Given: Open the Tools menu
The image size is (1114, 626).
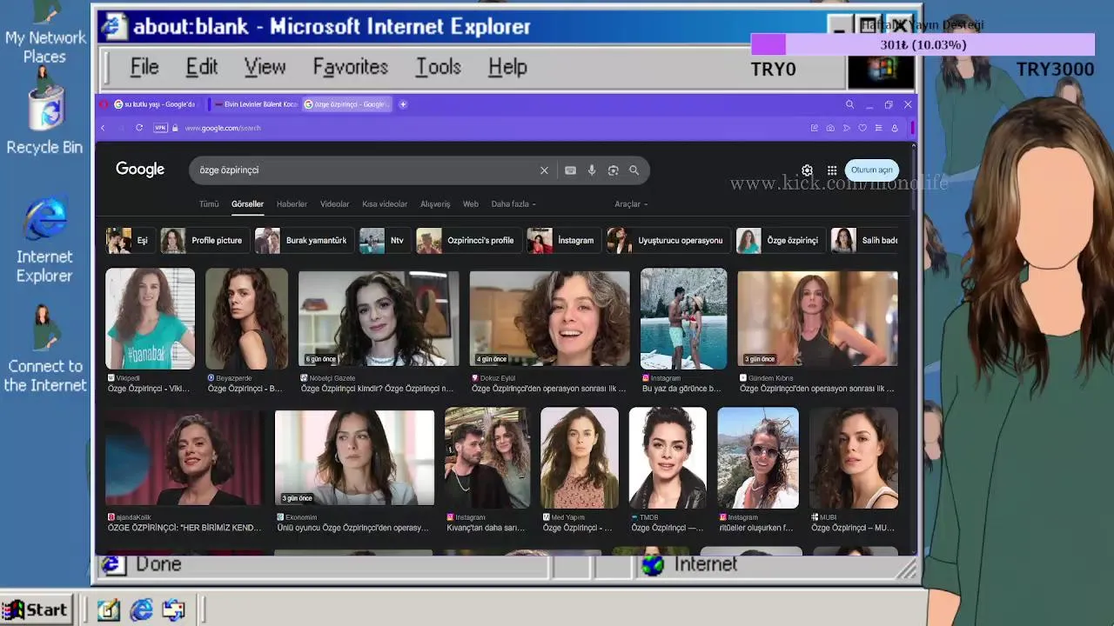Looking at the screenshot, I should [x=439, y=67].
